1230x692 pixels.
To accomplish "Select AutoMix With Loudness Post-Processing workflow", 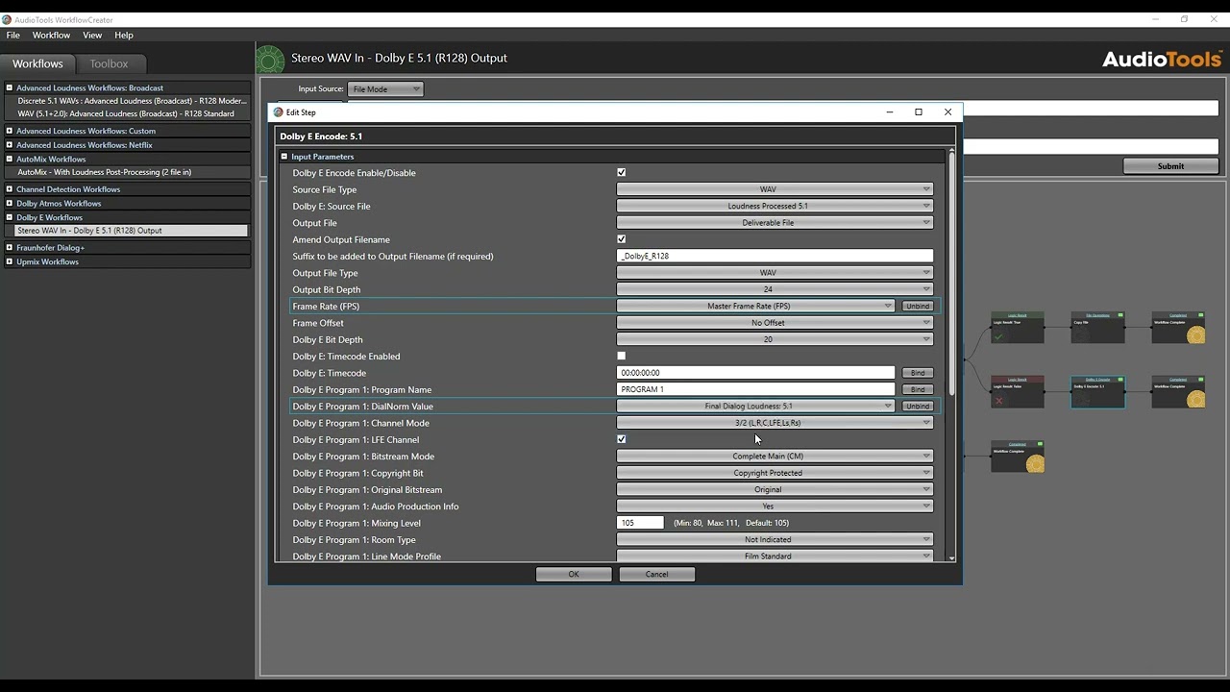I will coord(105,173).
